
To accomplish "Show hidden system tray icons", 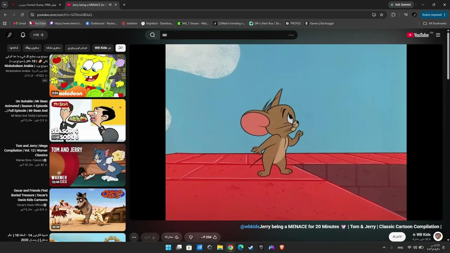I will [x=384, y=247].
